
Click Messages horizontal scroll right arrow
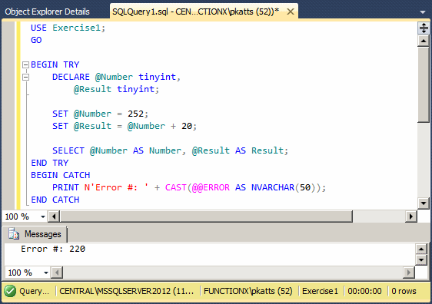tap(409, 273)
